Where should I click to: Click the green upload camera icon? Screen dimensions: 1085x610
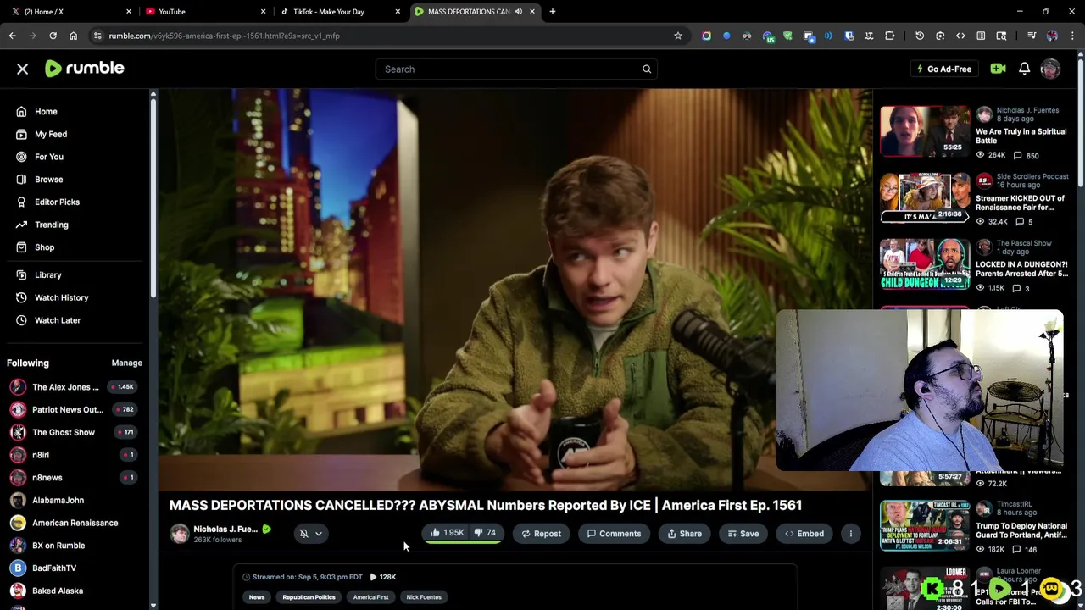998,69
